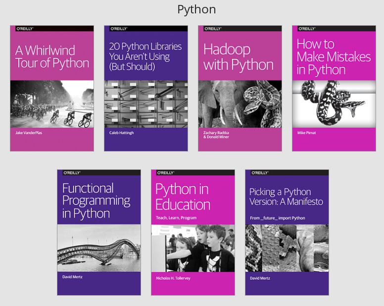Click the knotted snake cover image
384x306 pixels.
[x=334, y=104]
